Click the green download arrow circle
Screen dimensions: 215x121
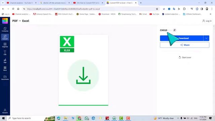[x=83, y=75]
